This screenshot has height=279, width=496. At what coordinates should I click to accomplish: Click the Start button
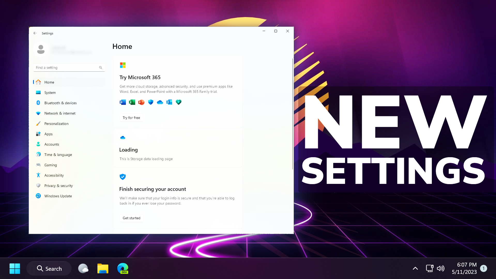(x=15, y=268)
